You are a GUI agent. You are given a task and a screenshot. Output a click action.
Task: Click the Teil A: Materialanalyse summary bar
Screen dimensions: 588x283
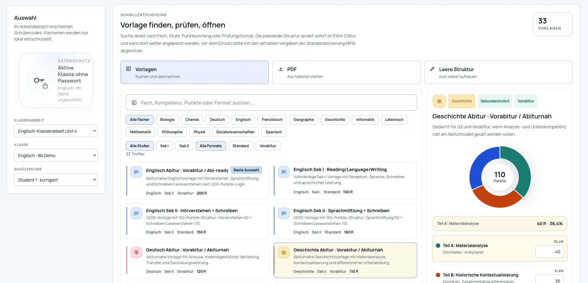(x=500, y=224)
